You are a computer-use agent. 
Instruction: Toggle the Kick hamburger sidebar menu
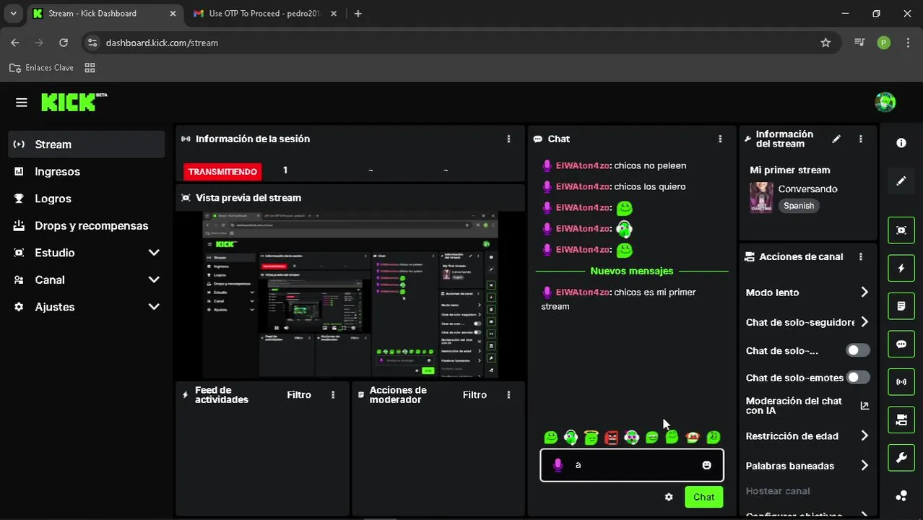point(22,103)
